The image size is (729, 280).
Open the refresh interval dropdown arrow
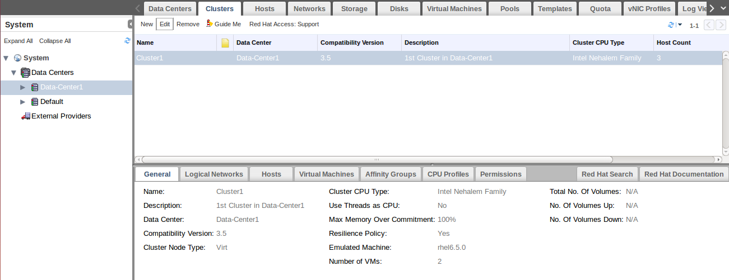[680, 25]
